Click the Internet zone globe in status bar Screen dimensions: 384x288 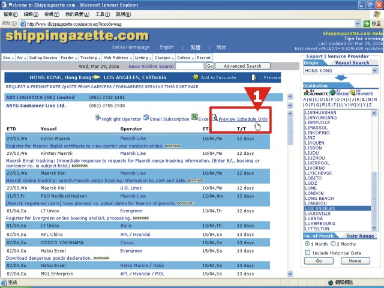point(331,283)
